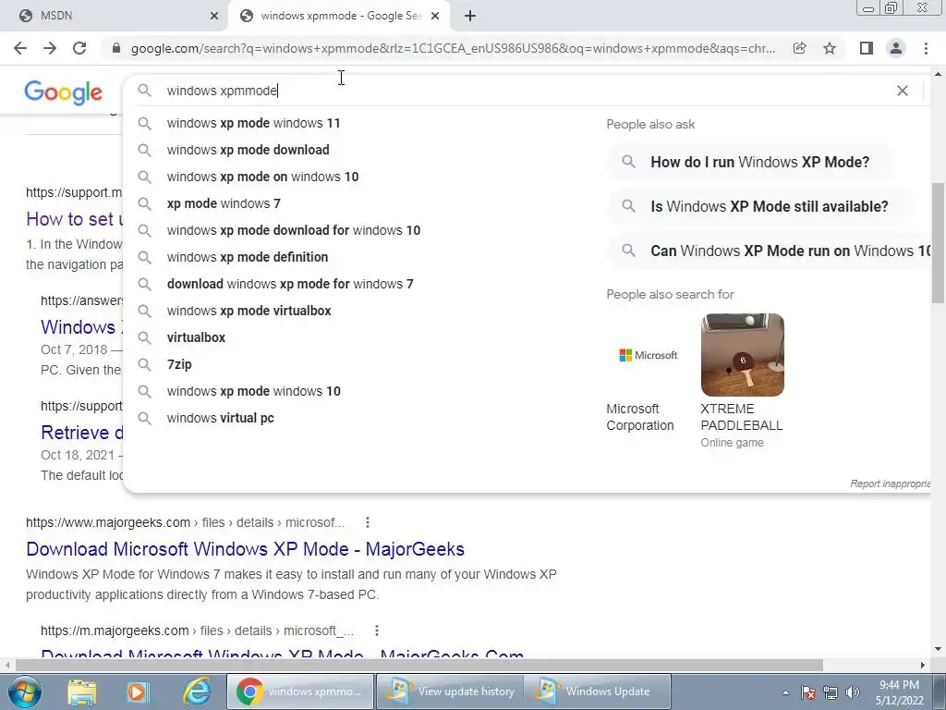Open the 'Retrieve d...' result link
946x710 pixels.
82,433
